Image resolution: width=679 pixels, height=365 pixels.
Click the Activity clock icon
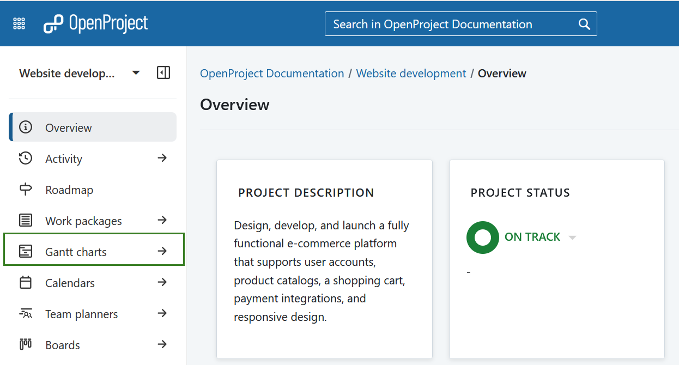point(25,158)
